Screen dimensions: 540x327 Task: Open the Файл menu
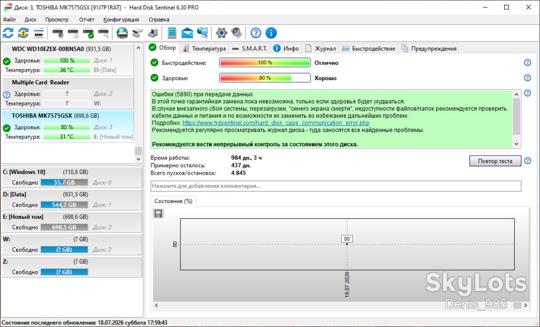[x=9, y=20]
